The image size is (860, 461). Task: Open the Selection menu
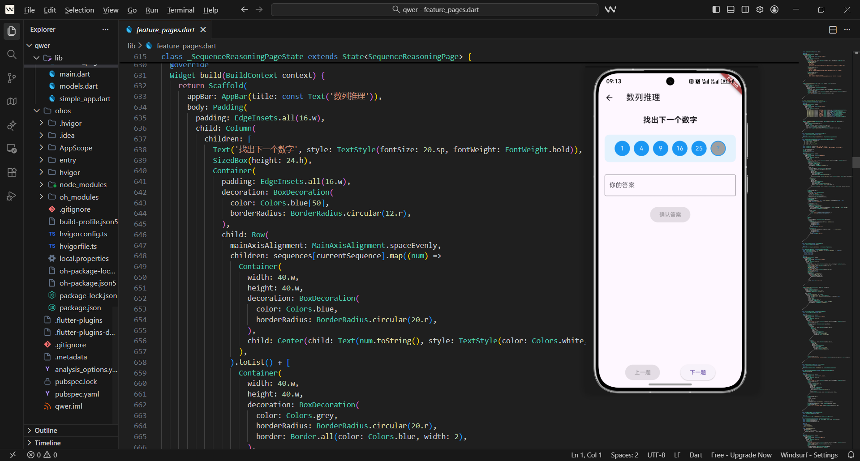[x=79, y=10]
